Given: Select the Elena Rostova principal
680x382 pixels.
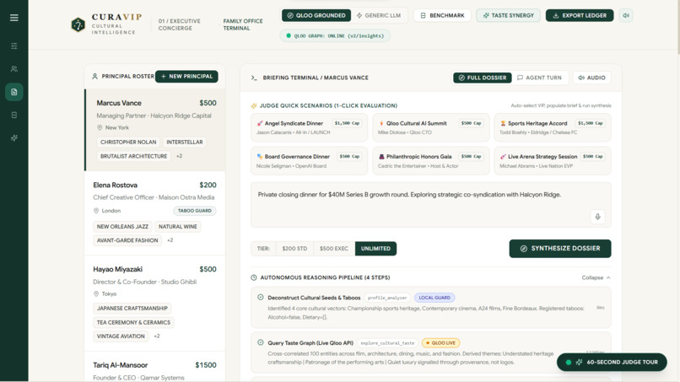Looking at the screenshot, I should pos(154,213).
